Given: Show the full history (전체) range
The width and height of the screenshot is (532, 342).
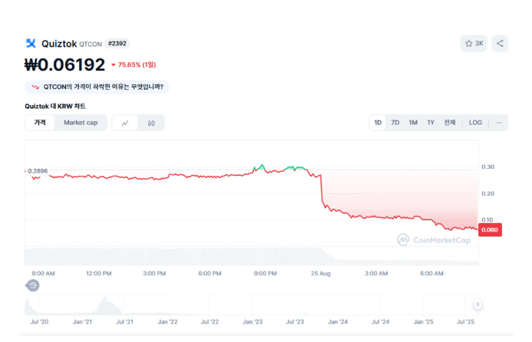Looking at the screenshot, I should (450, 123).
